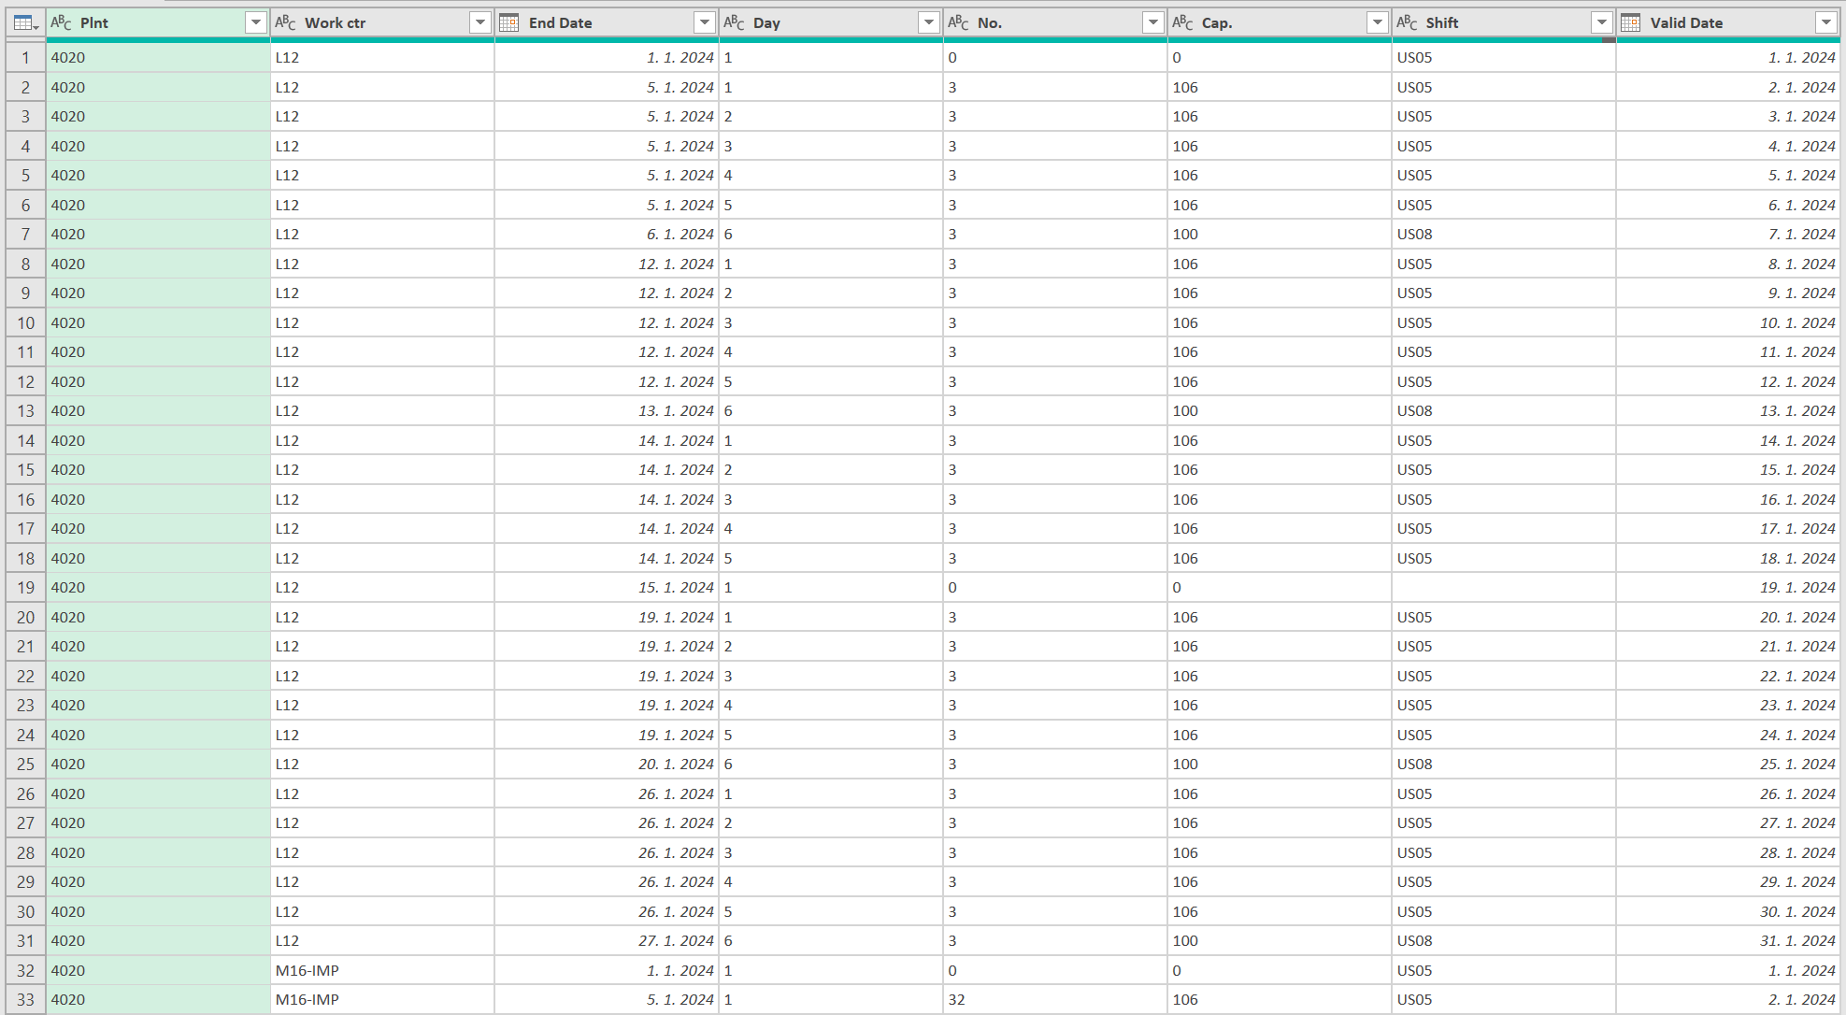Click Shift cell US08 in row 31
The width and height of the screenshot is (1846, 1015).
point(1504,940)
